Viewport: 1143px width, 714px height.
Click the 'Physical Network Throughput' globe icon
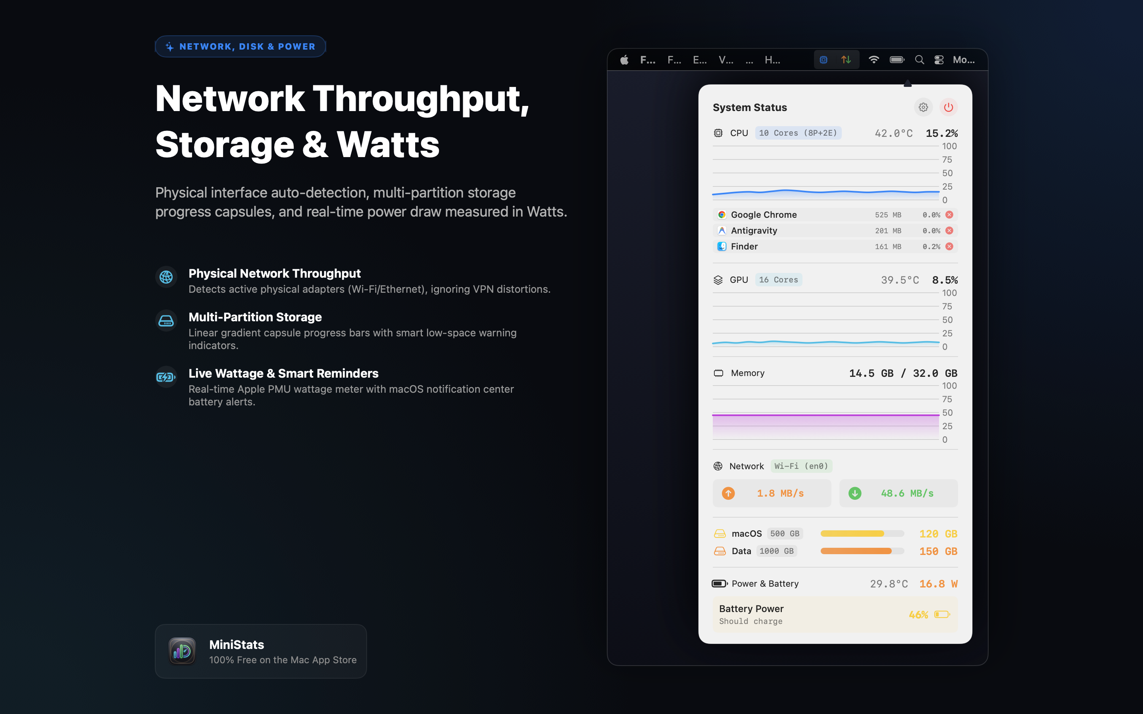coord(166,277)
